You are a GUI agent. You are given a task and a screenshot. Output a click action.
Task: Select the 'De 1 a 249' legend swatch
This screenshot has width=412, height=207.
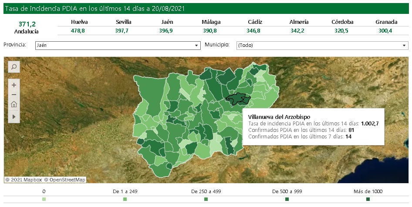[125, 199]
